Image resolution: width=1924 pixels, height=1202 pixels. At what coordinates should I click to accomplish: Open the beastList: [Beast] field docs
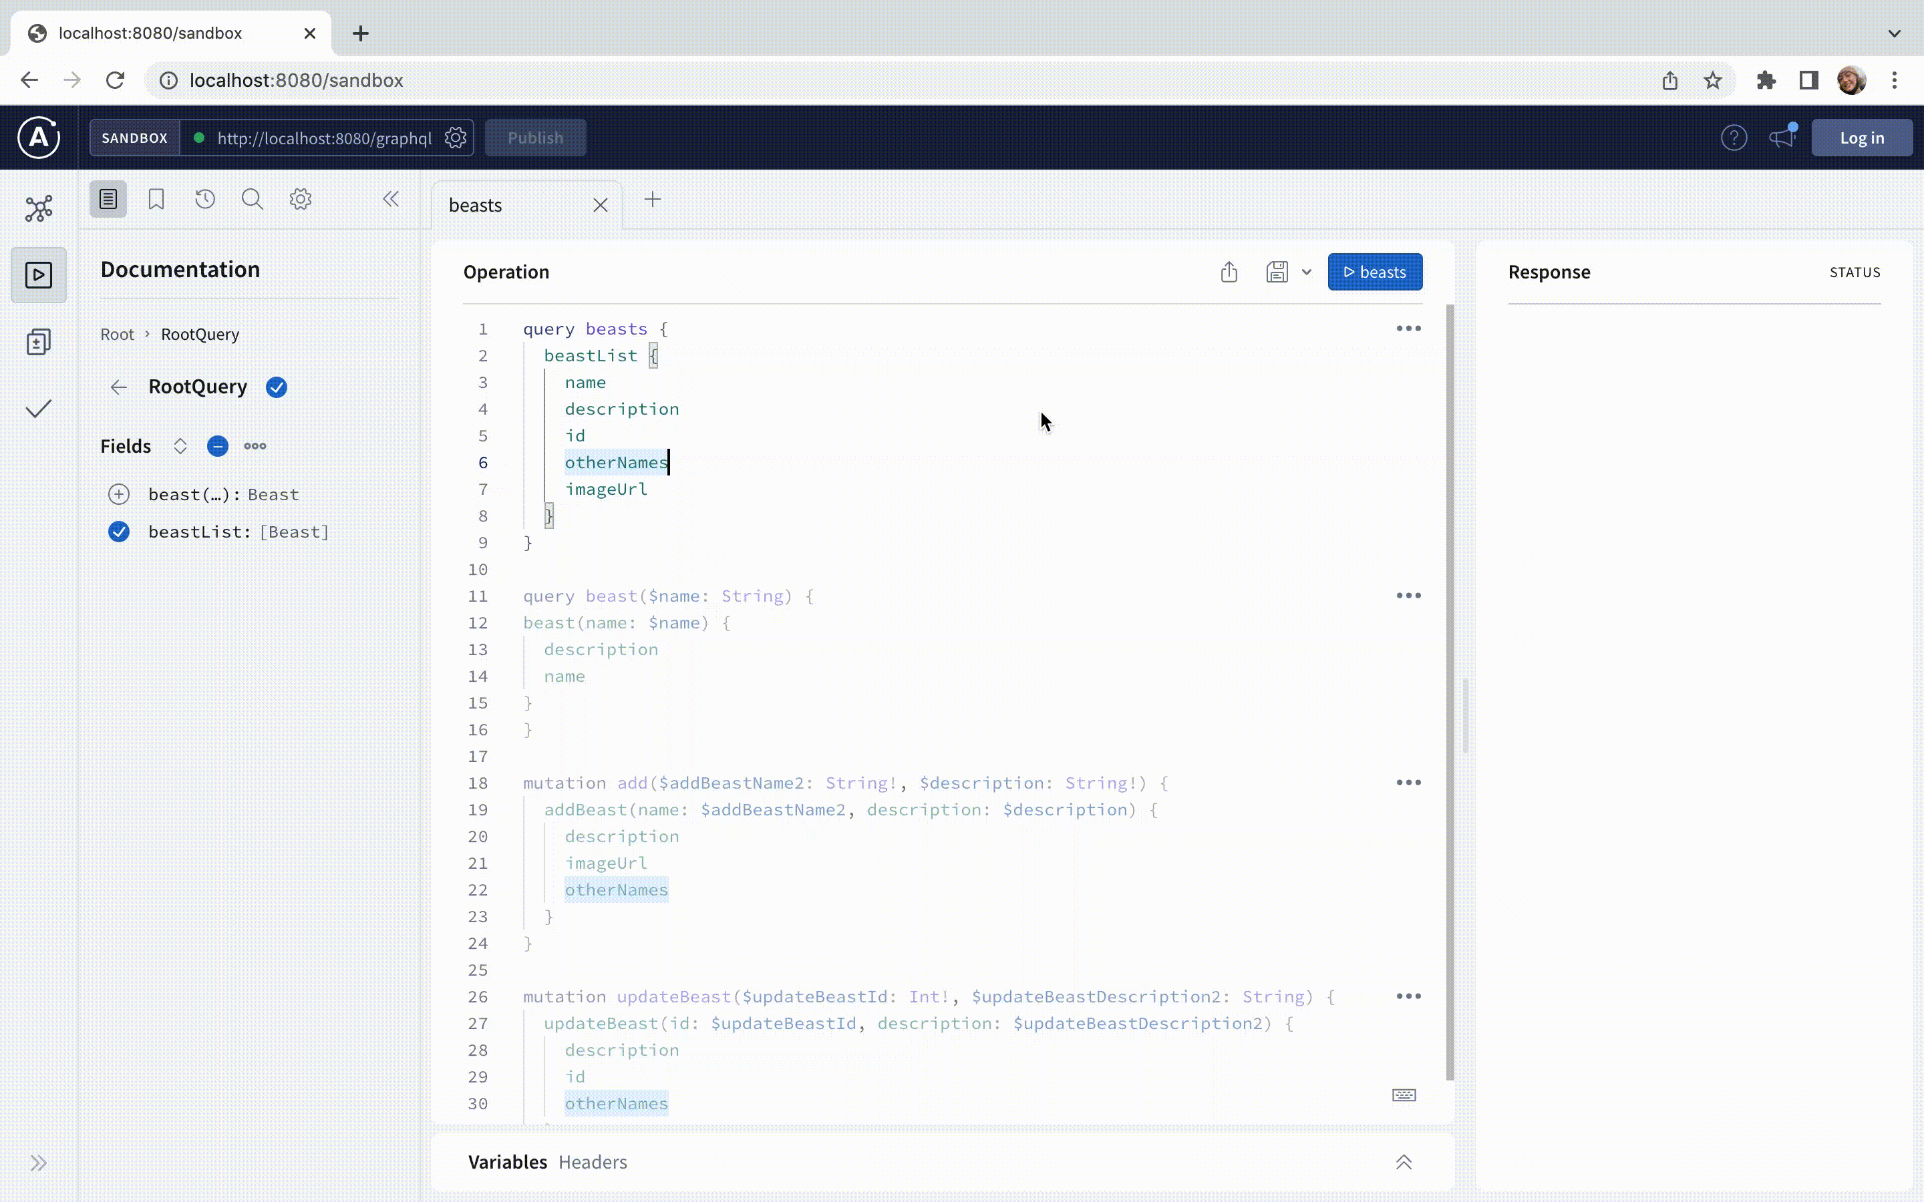(238, 532)
